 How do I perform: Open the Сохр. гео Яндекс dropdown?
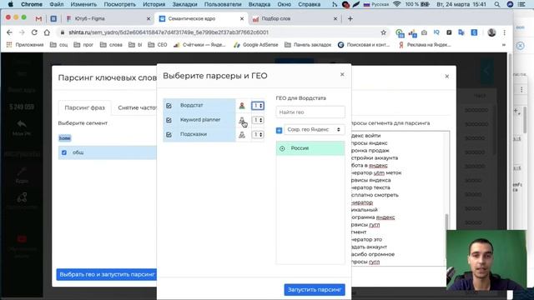[314, 130]
